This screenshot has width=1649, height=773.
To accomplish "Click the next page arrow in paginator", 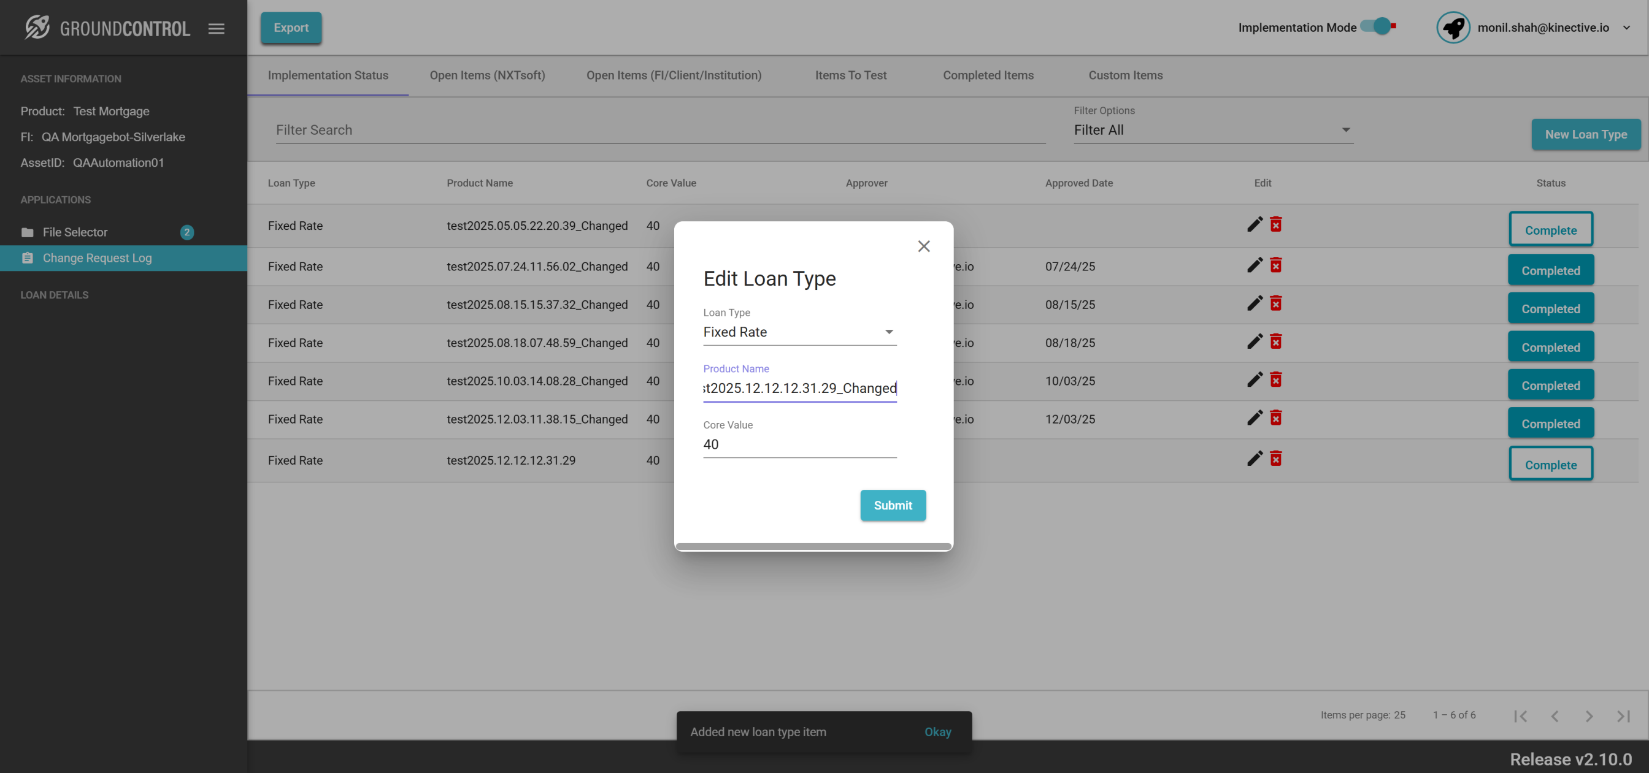I will click(1589, 716).
